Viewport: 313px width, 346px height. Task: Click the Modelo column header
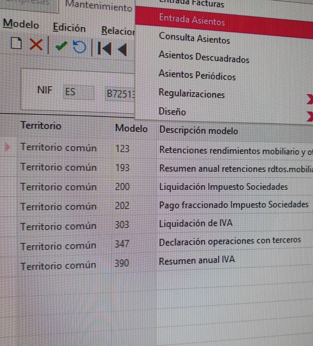click(x=131, y=128)
